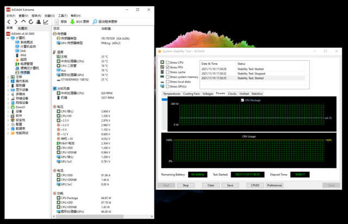Click the green BIOS 更新 download arrow
This screenshot has height=224, width=348.
[72, 22]
